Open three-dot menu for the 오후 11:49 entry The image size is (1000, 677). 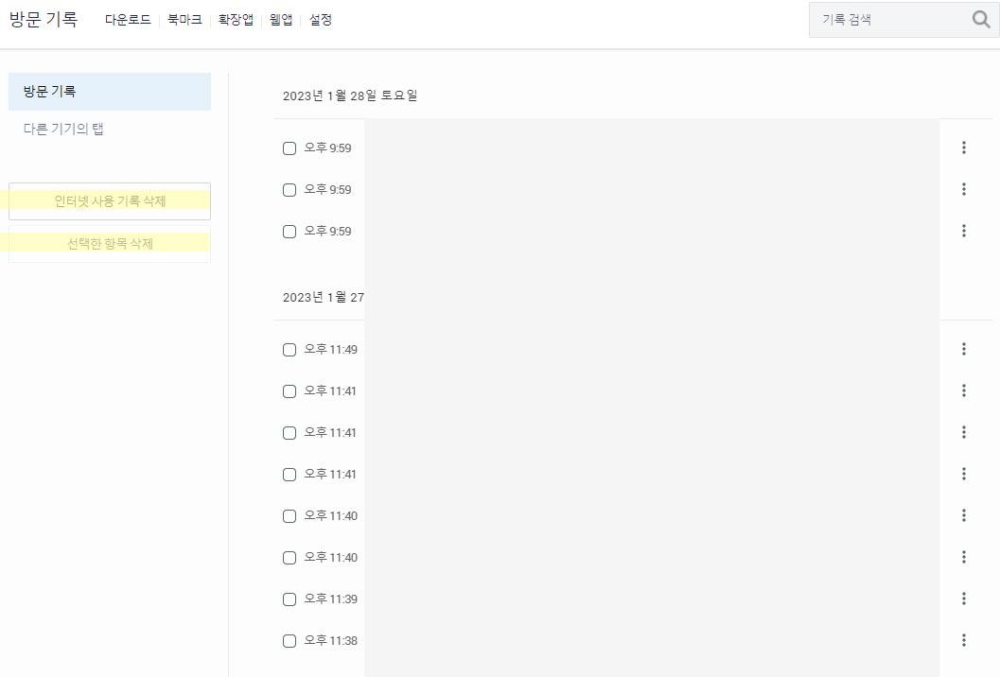[964, 349]
